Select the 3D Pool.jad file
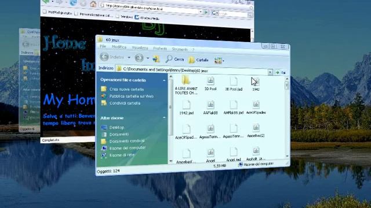The height and width of the screenshot is (208, 371). pyautogui.click(x=233, y=84)
